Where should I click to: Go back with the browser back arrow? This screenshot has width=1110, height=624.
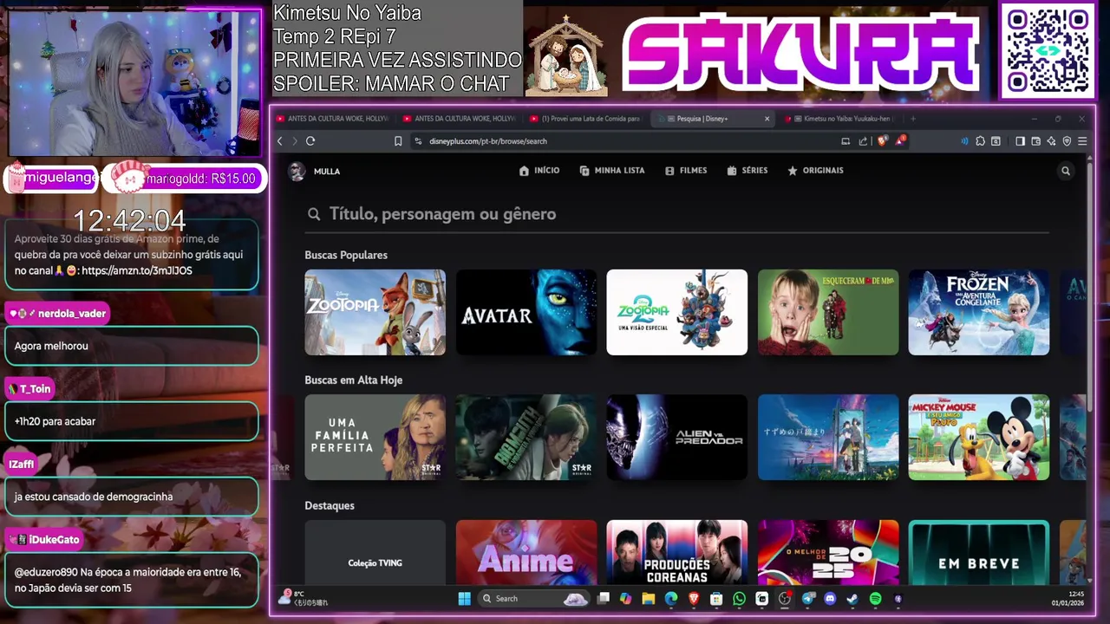pyautogui.click(x=280, y=141)
